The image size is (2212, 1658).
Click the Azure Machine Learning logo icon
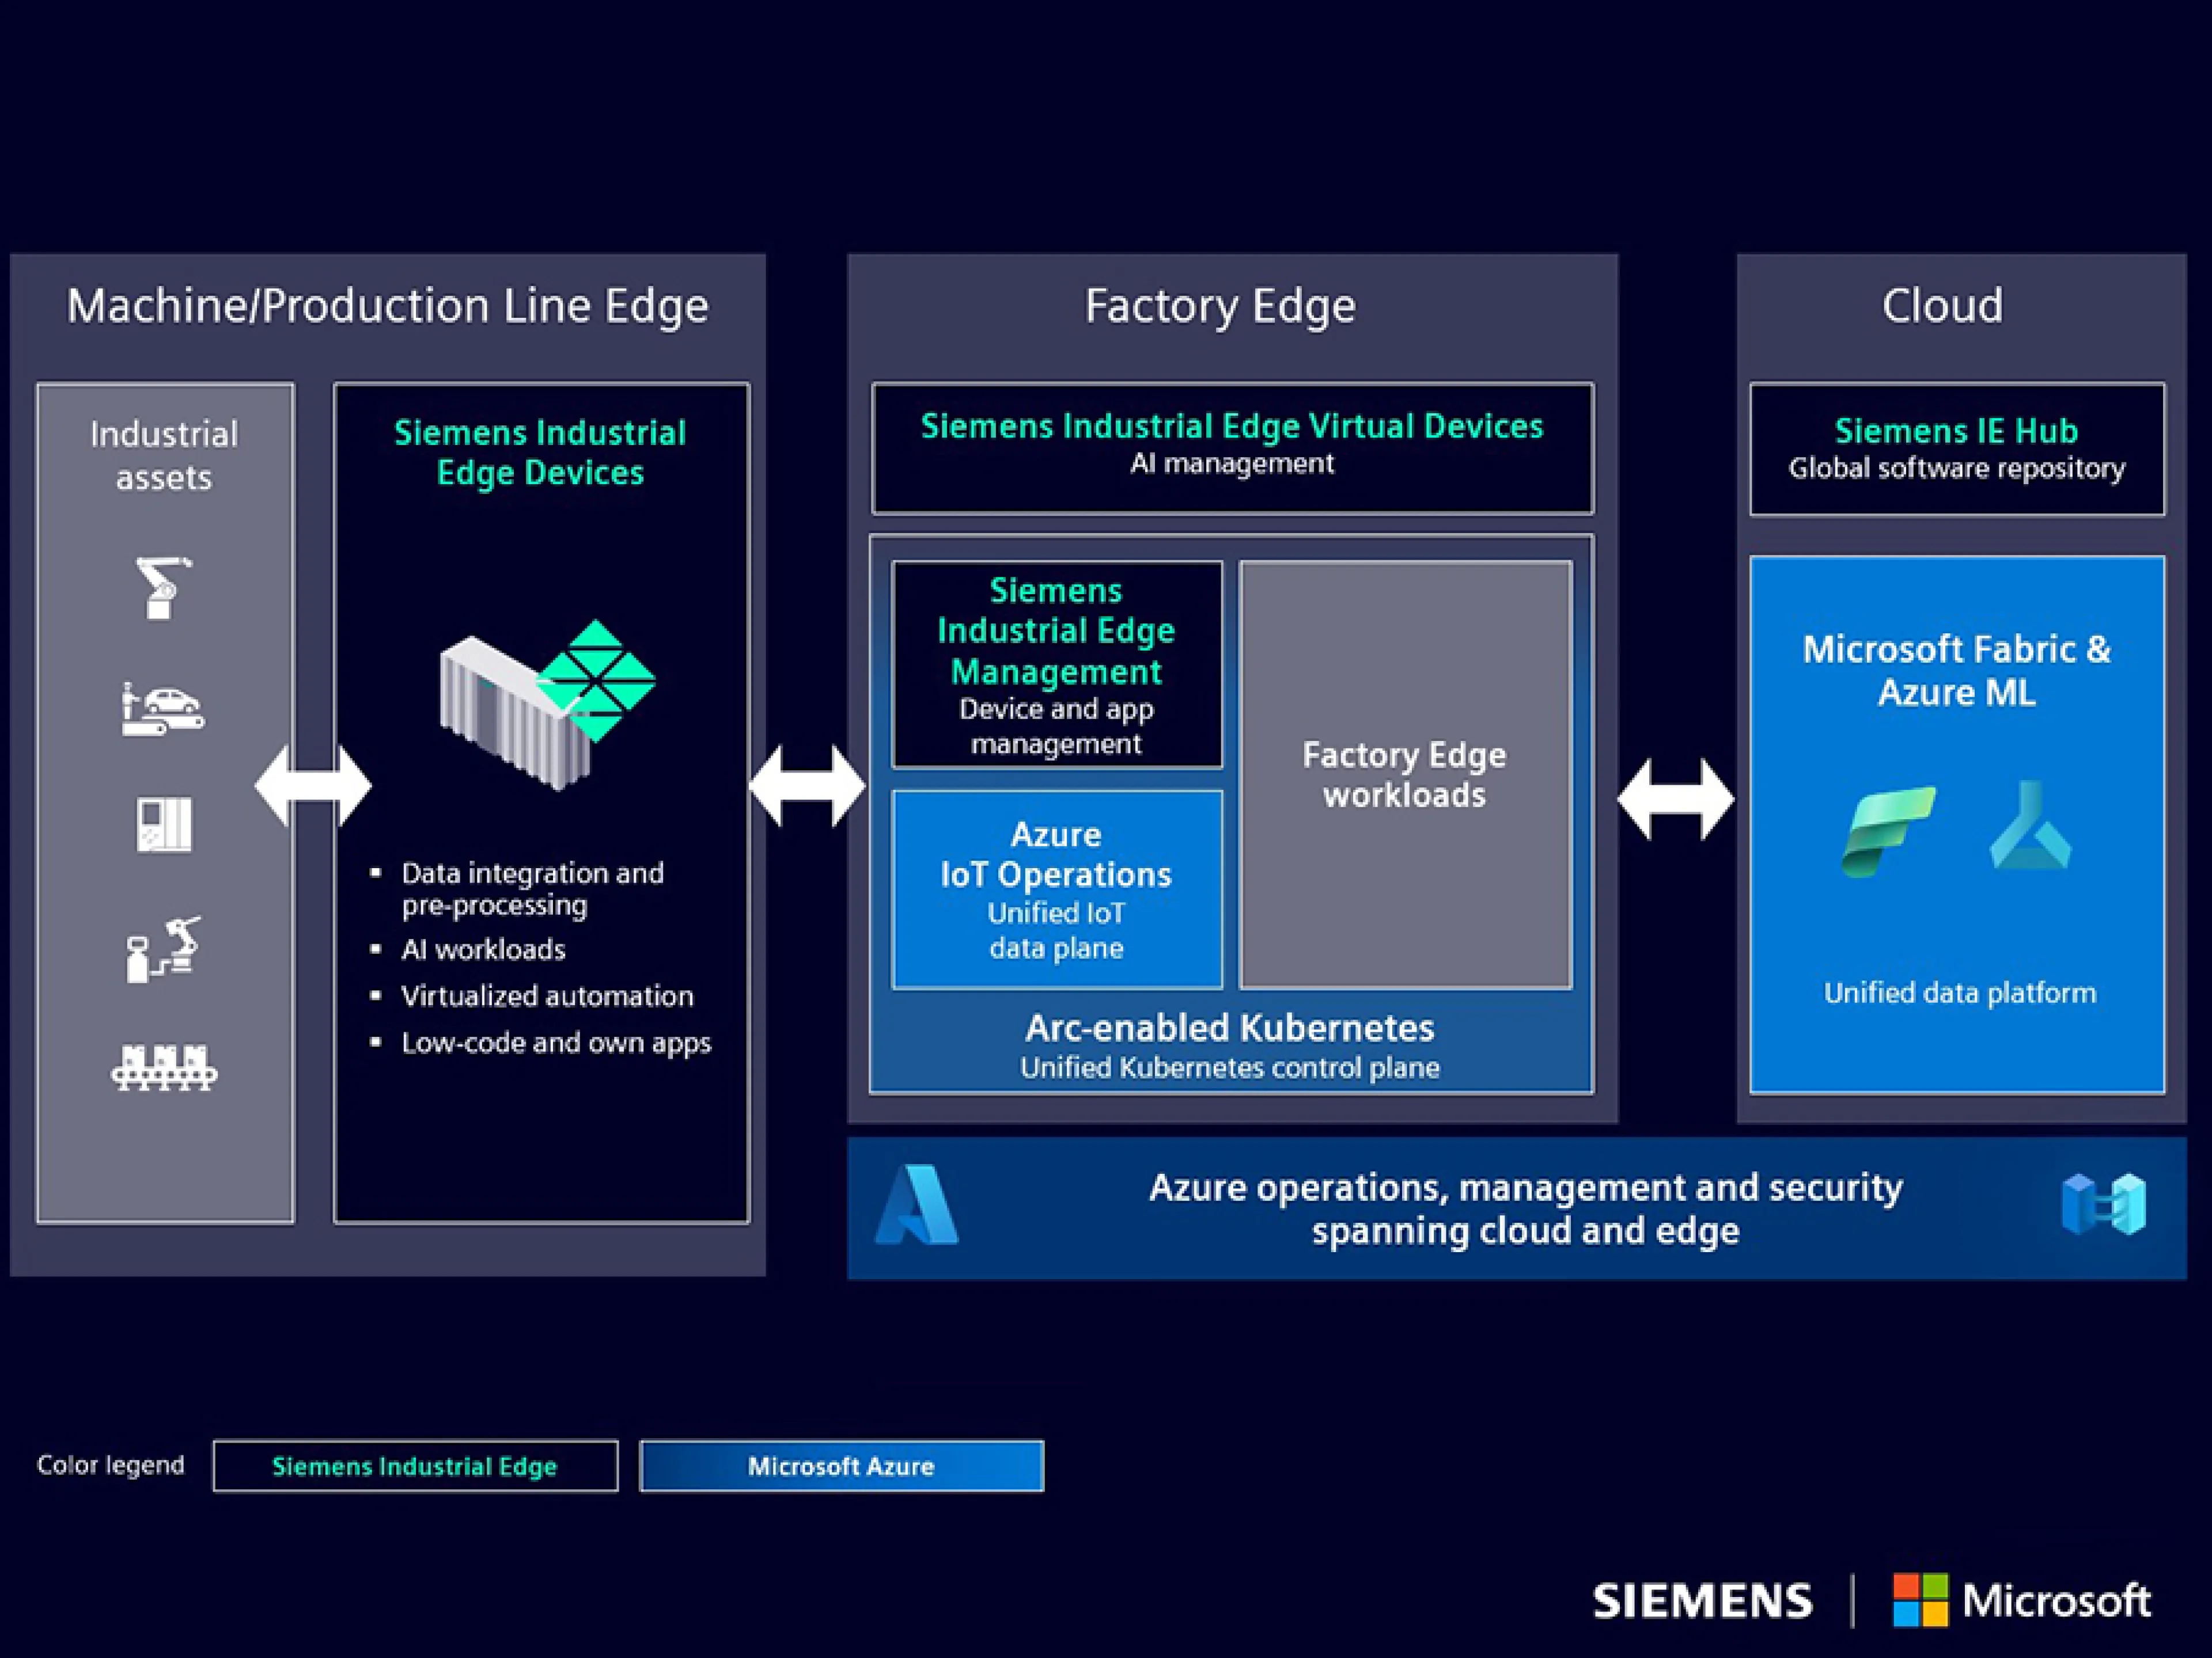click(x=2029, y=826)
